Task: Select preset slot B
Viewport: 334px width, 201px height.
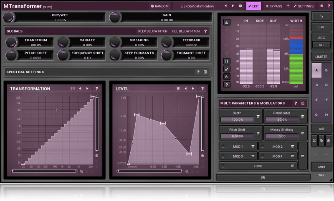Action: pyautogui.click(x=326, y=70)
